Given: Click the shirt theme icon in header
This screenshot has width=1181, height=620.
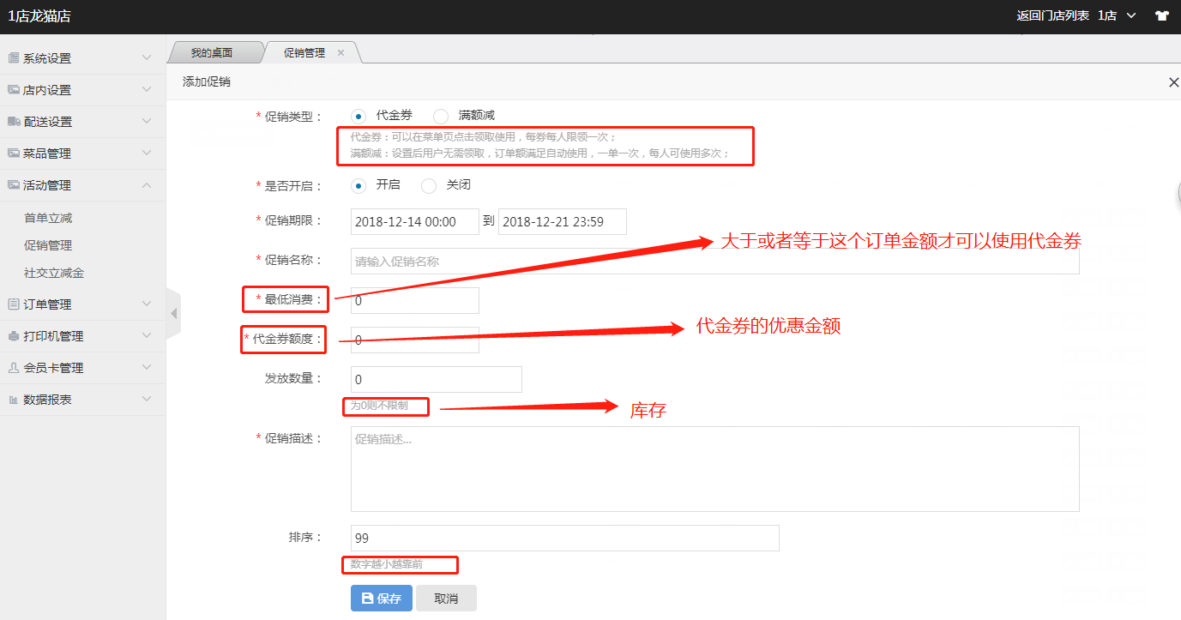Looking at the screenshot, I should (x=1162, y=15).
